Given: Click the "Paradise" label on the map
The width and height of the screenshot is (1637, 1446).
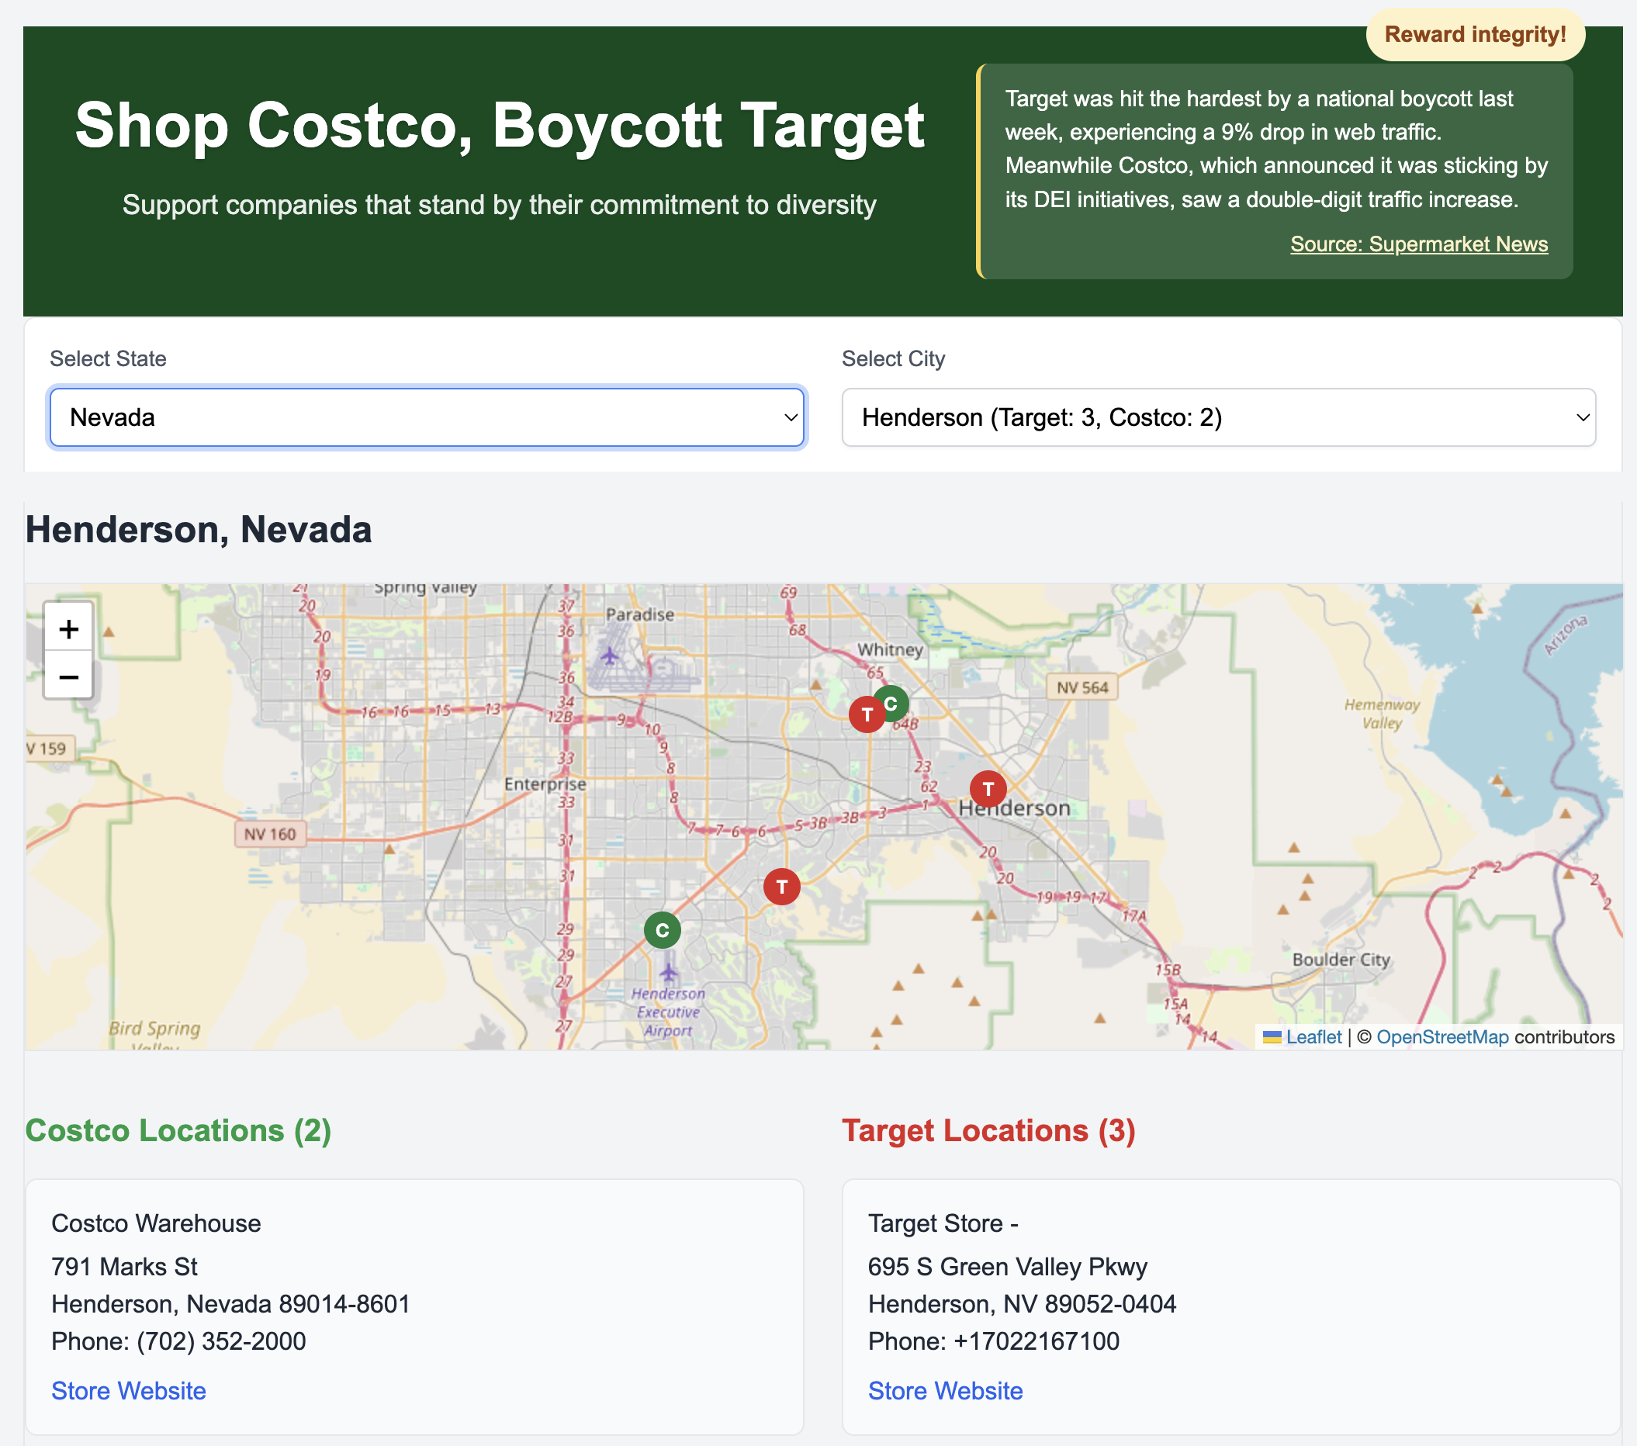Looking at the screenshot, I should (640, 615).
